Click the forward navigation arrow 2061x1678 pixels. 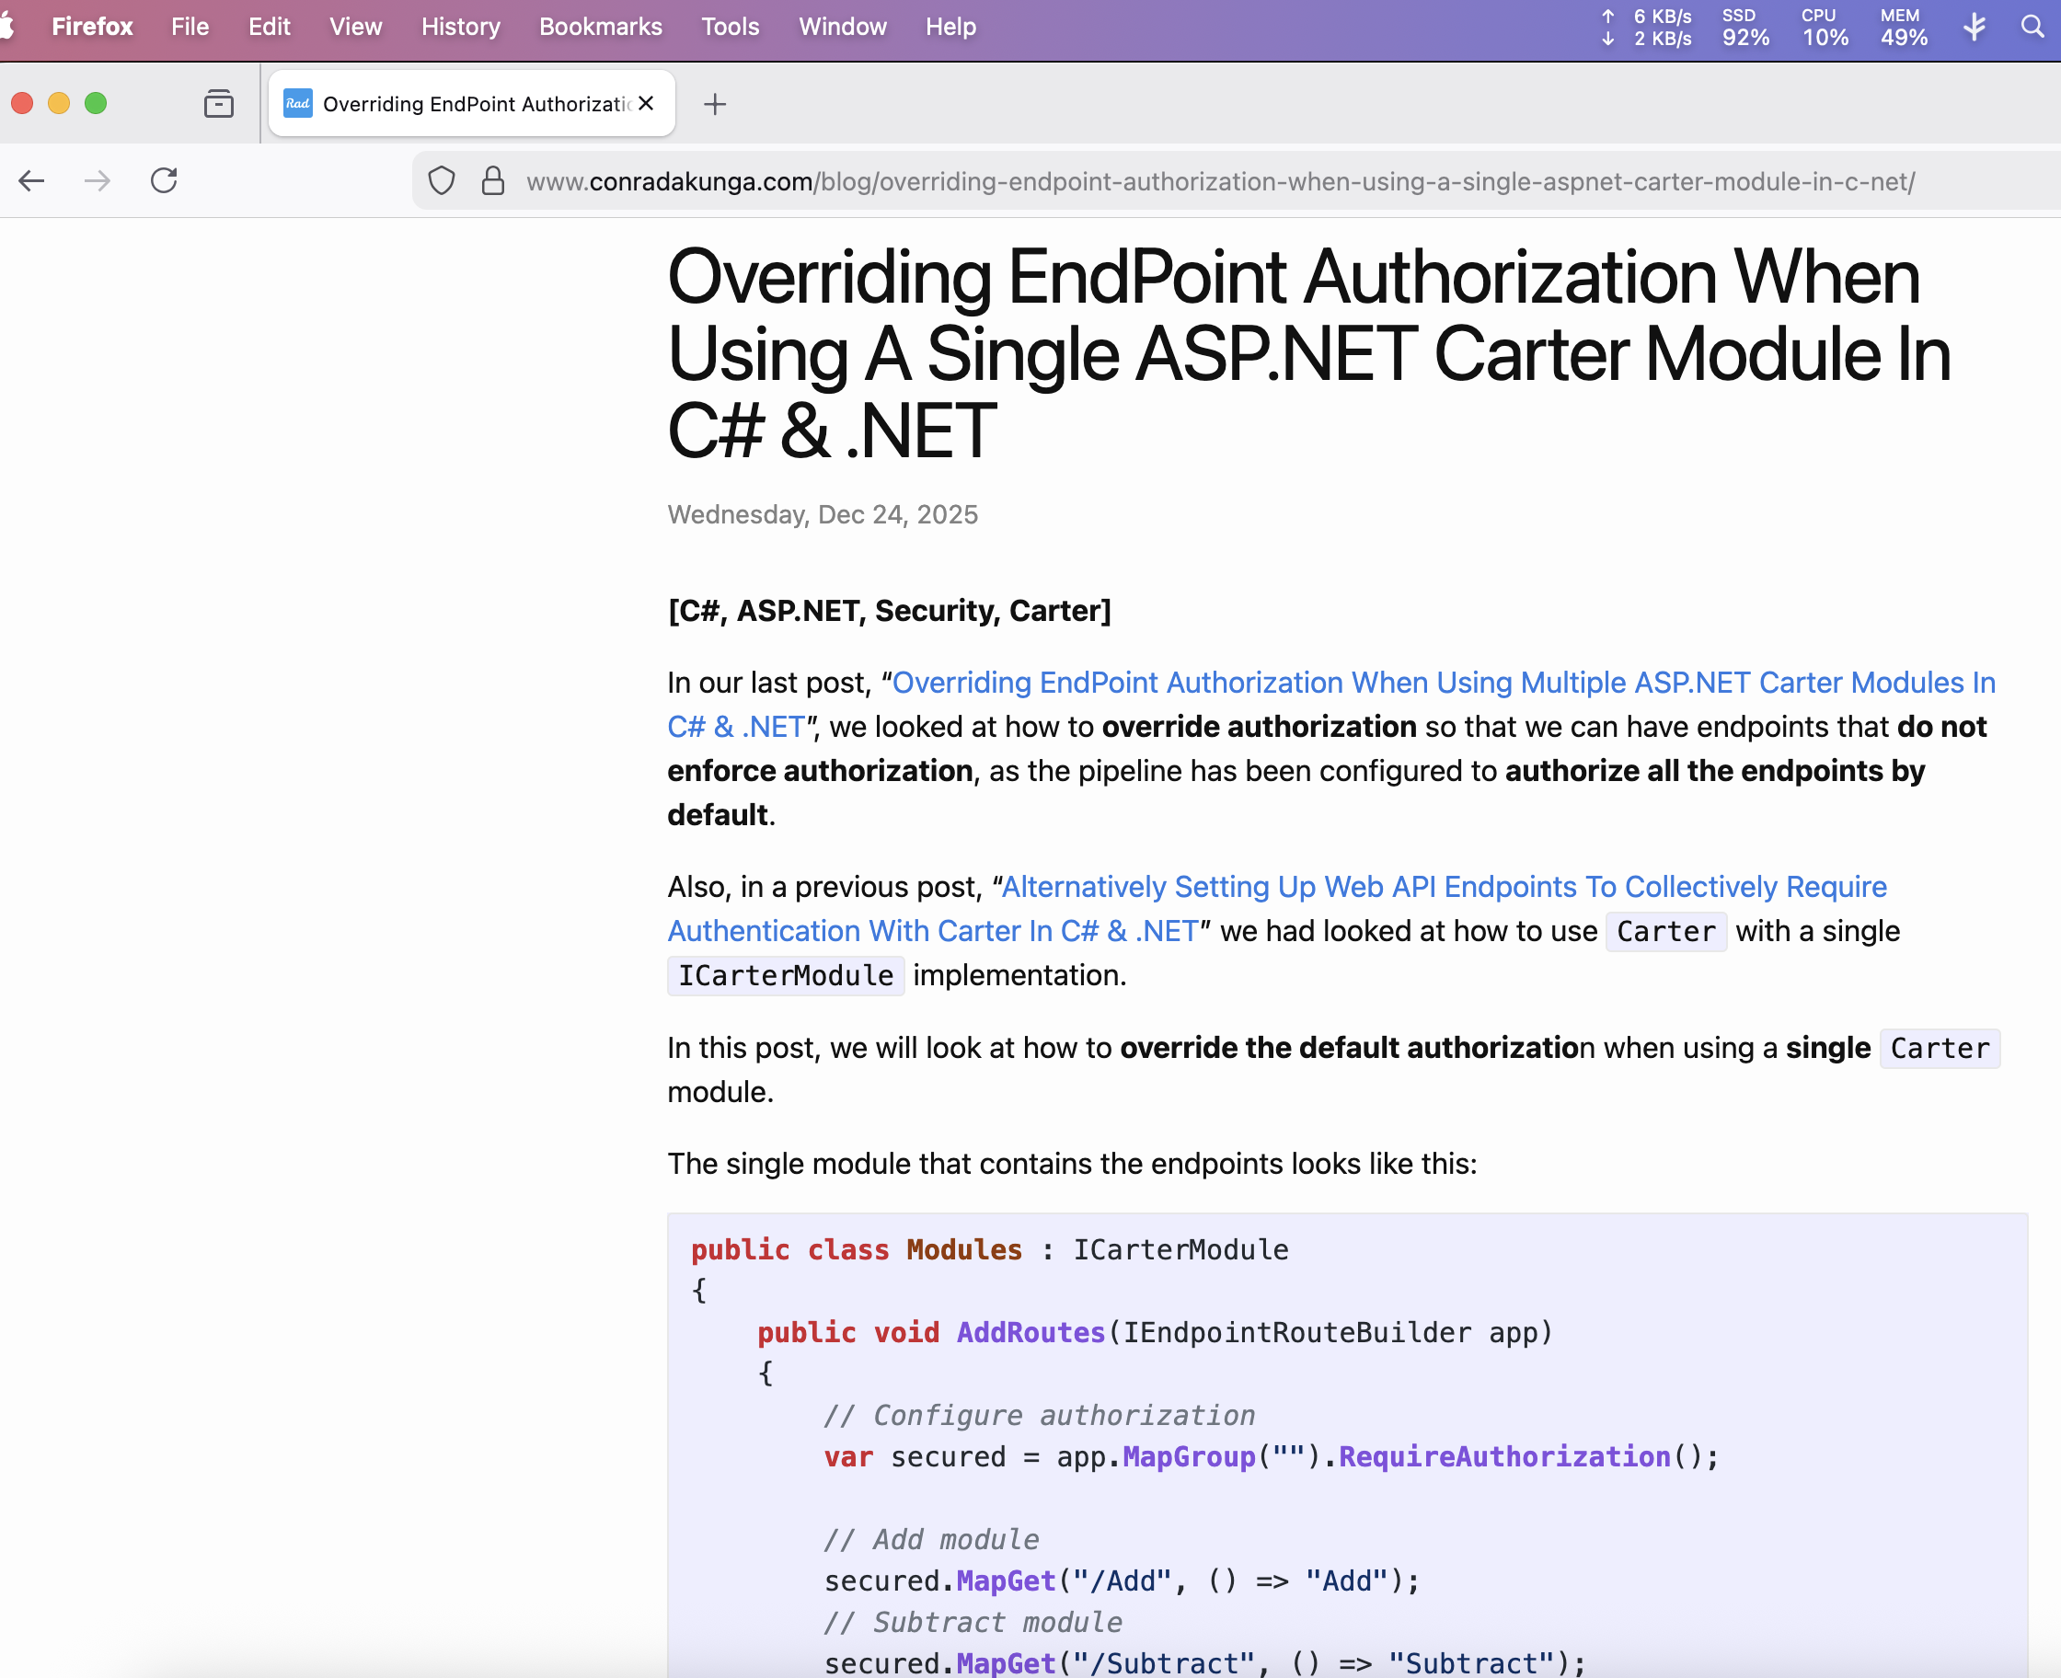tap(97, 180)
